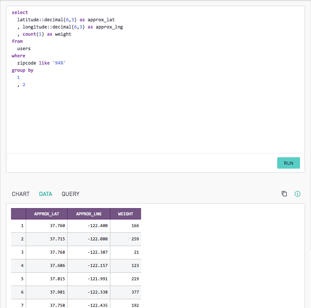
Task: Click the APPROX_LNG column header
Action: point(89,214)
